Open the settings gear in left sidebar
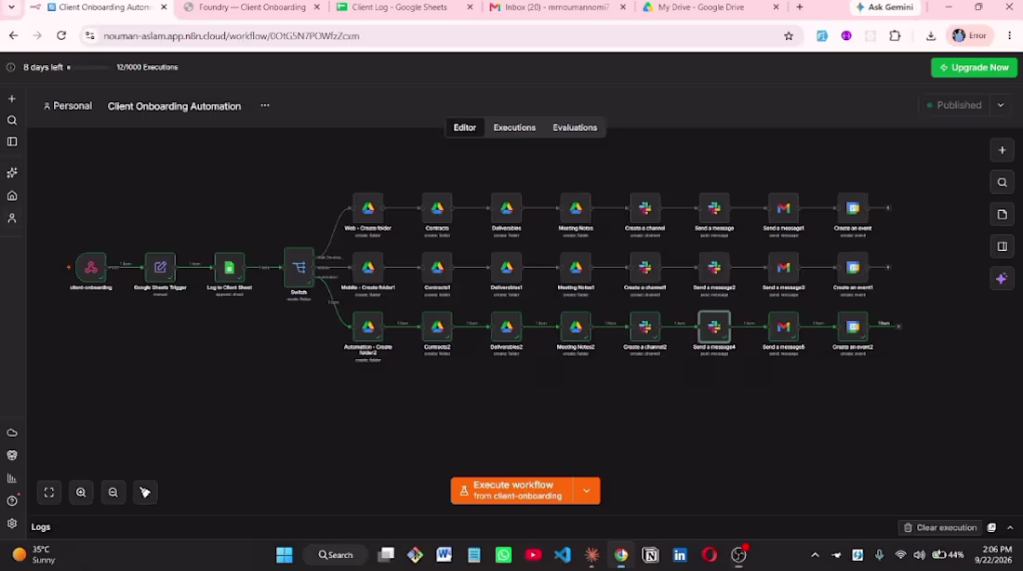This screenshot has height=571, width=1023. pos(12,524)
